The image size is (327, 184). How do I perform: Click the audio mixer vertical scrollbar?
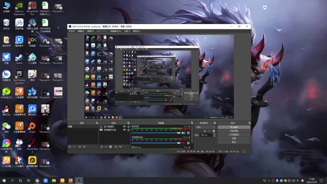tap(192, 135)
